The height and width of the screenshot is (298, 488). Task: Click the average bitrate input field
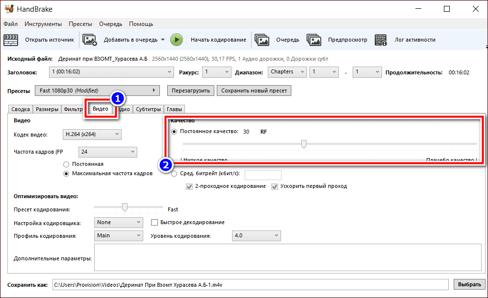coord(263,175)
